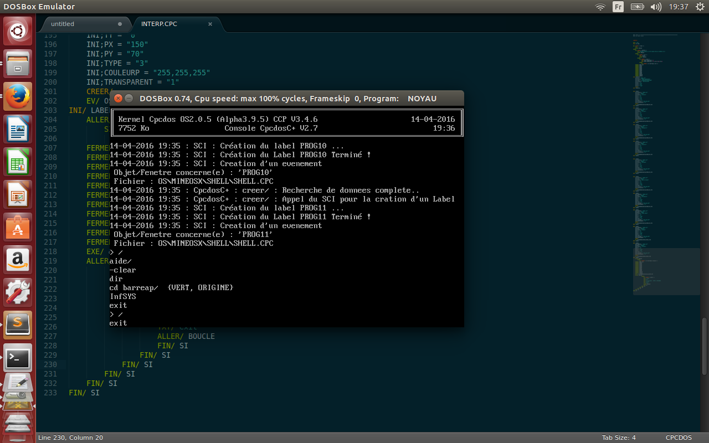Click the Objet/Fenetre concerne(e) : 'PROG11' line
The height and width of the screenshot is (443, 709).
(x=193, y=234)
